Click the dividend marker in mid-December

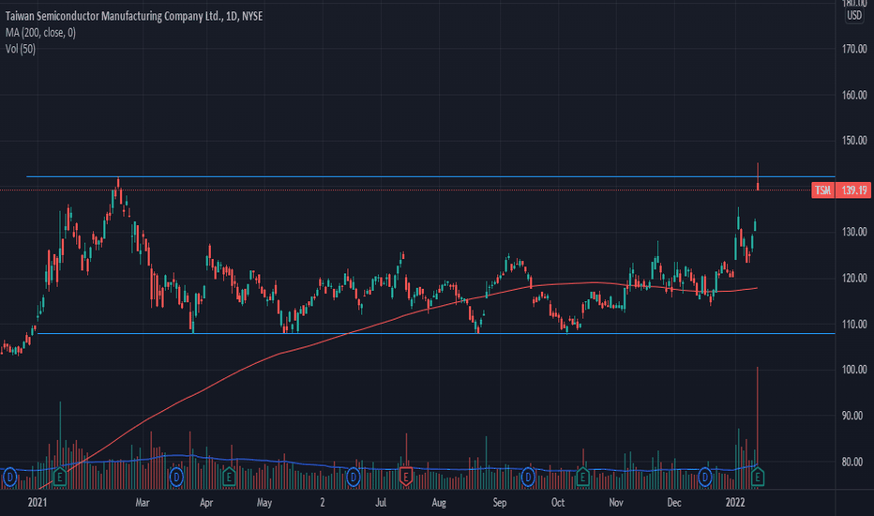(705, 478)
